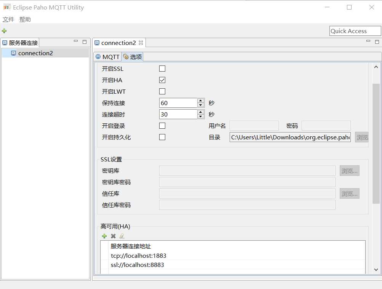Tick the 开启登录 checkbox
Viewport: 382px width, 289px height.
(162, 126)
